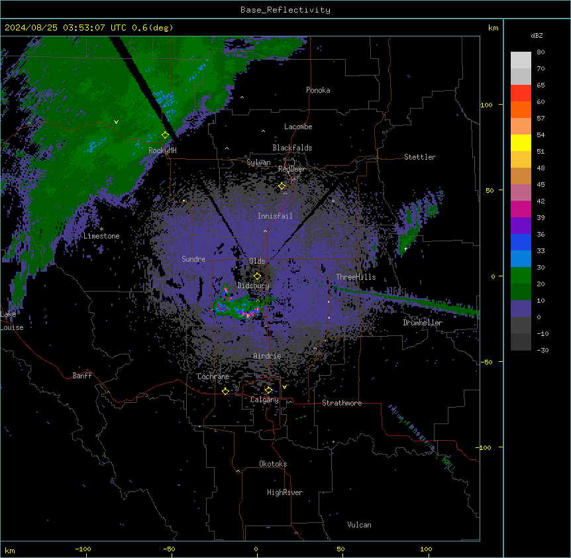Screen dimensions: 571x558
Task: Select the slate purple 0-10 dBZ swatch
Action: coord(521,309)
